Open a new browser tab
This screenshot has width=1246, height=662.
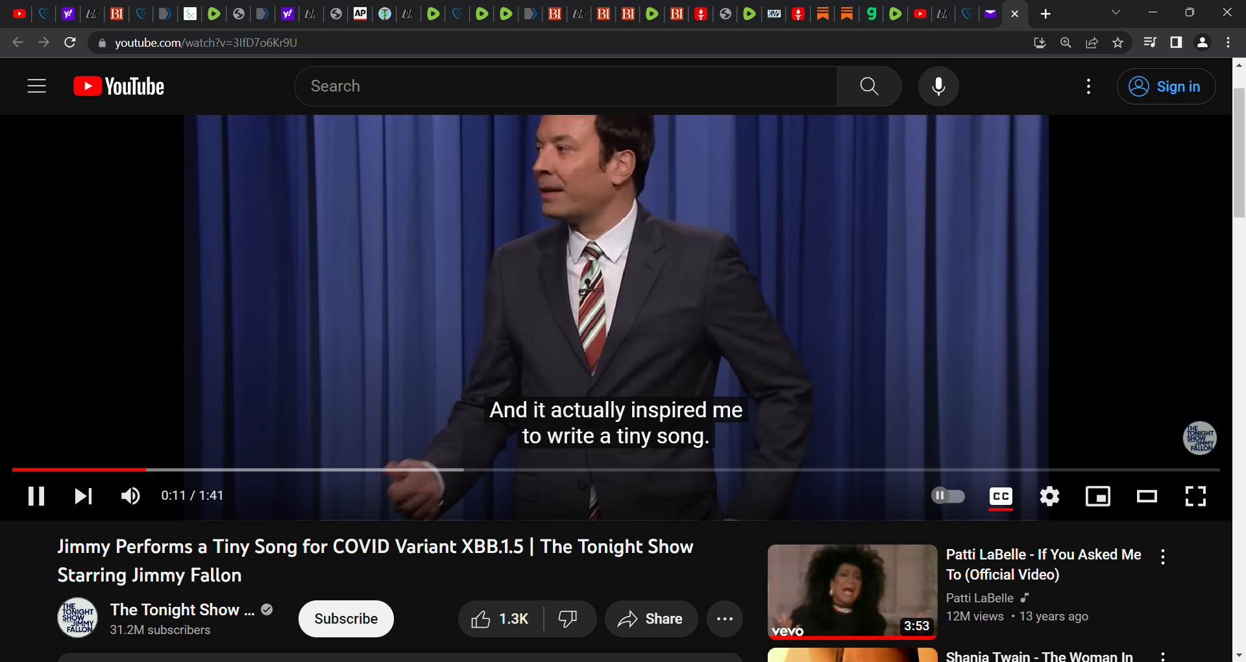click(x=1045, y=14)
